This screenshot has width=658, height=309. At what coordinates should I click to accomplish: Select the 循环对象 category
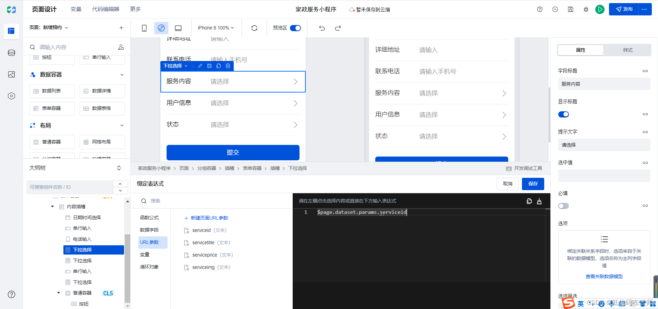point(149,267)
